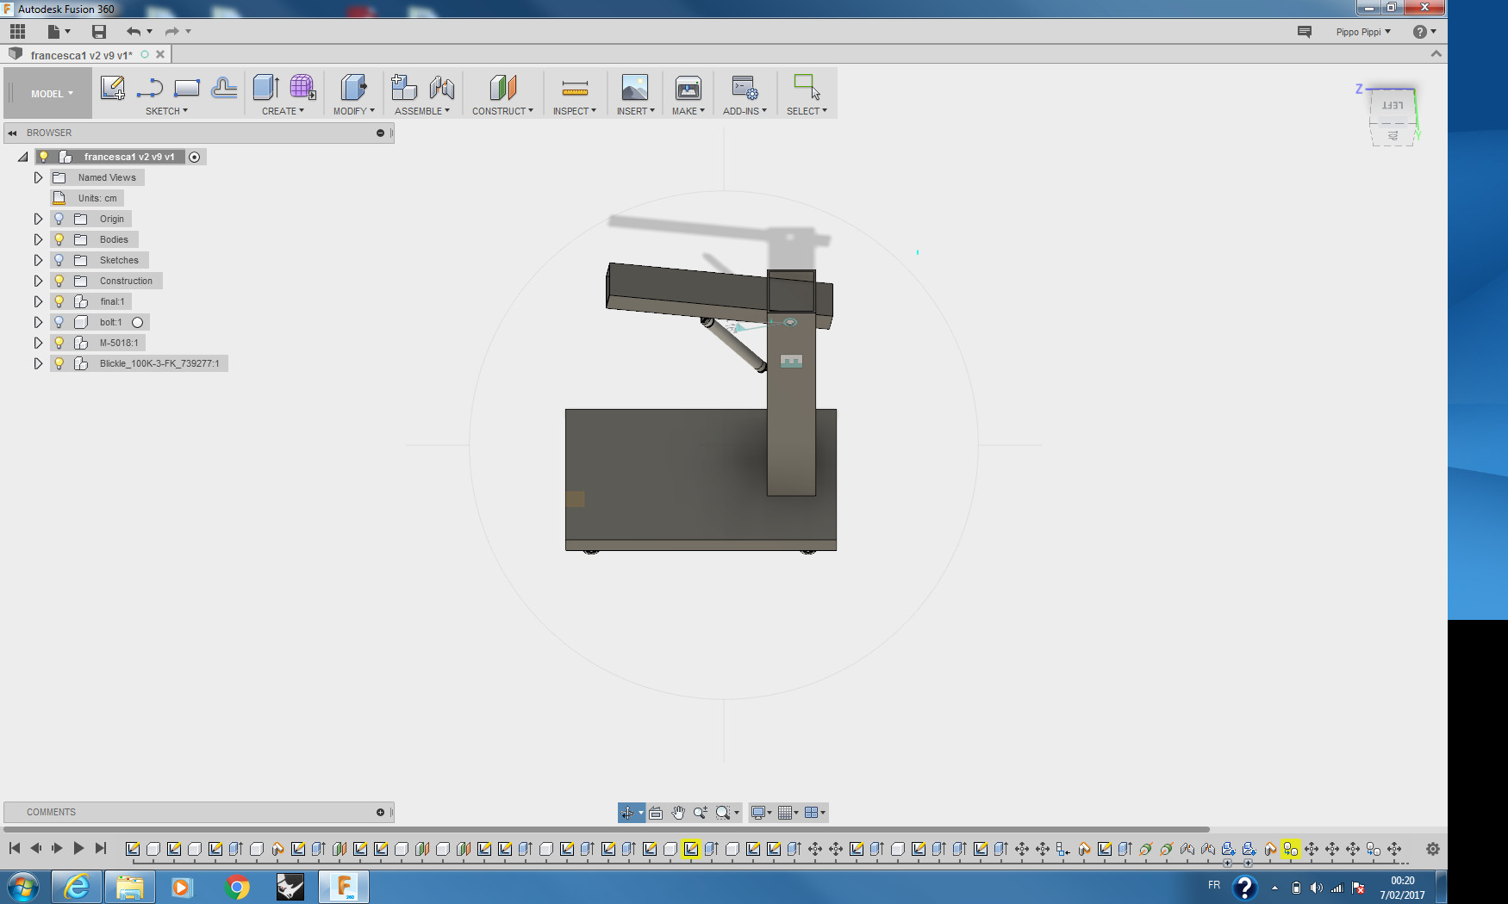Select the Pan hand tool
1508x904 pixels.
(x=678, y=813)
